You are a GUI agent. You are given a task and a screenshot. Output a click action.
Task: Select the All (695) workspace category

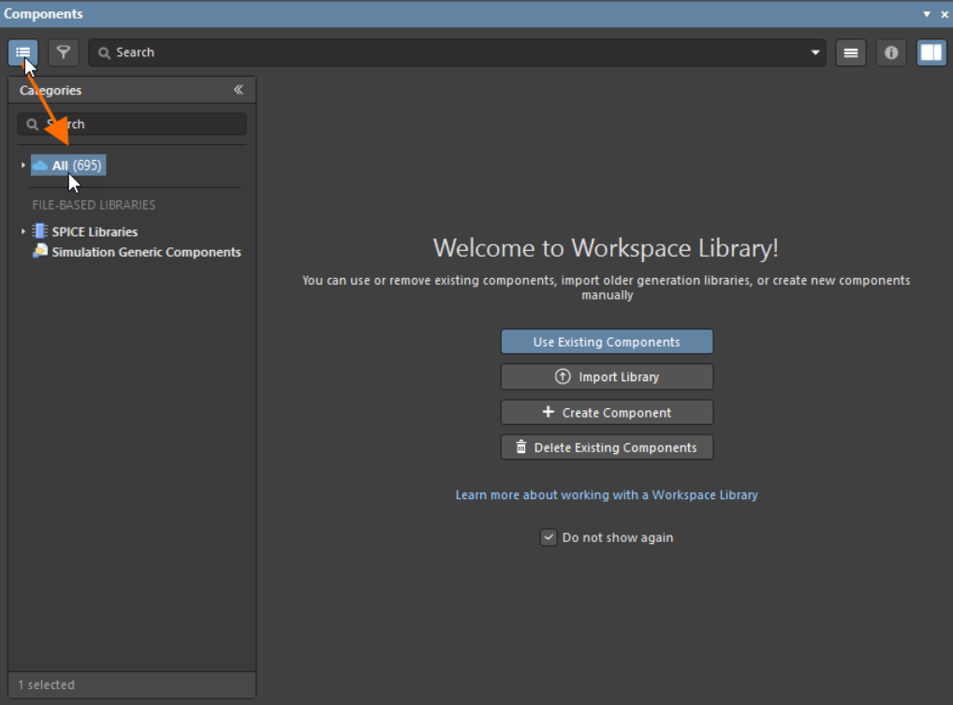pyautogui.click(x=68, y=166)
